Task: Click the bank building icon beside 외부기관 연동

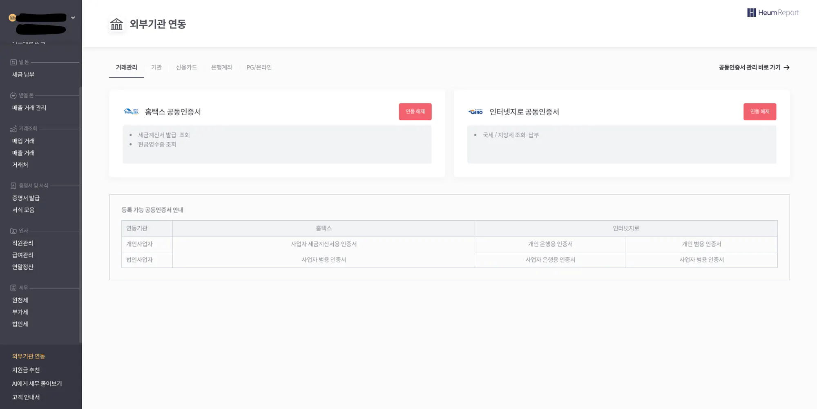Action: [x=116, y=24]
